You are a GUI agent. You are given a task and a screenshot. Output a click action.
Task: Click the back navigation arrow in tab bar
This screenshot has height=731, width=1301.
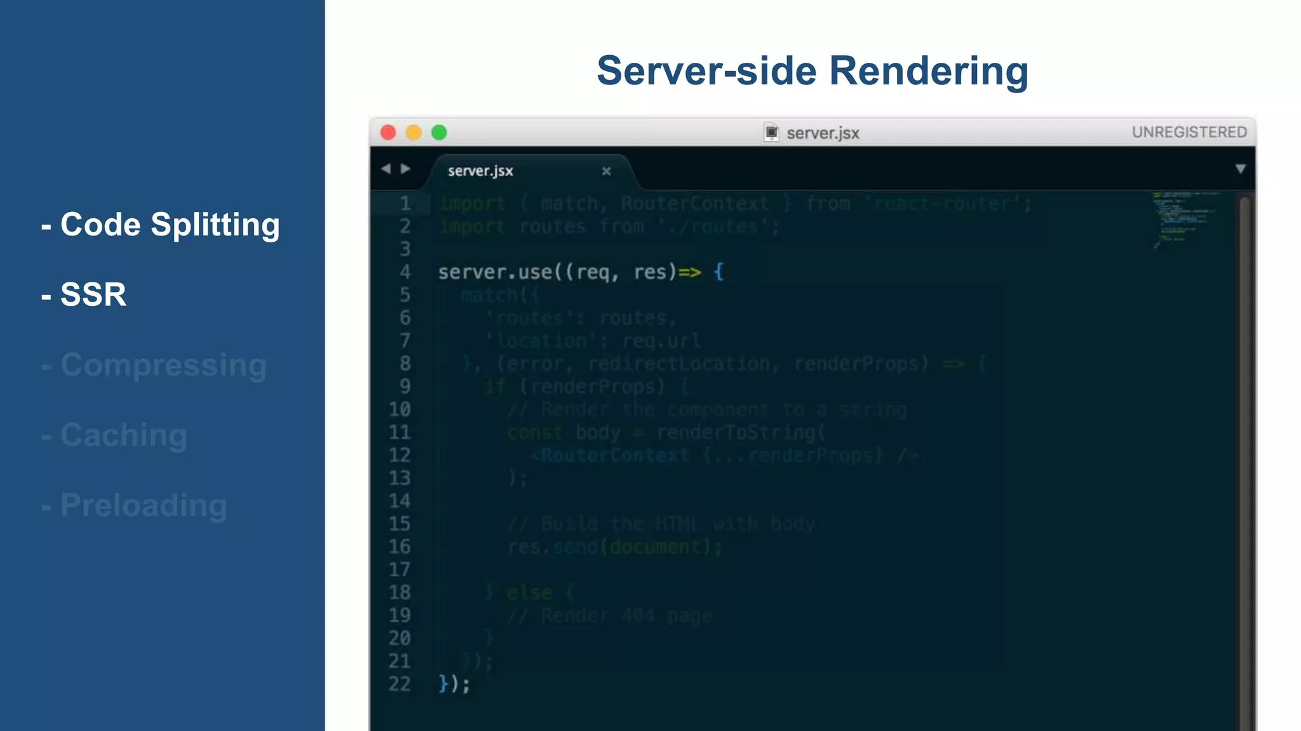(386, 169)
